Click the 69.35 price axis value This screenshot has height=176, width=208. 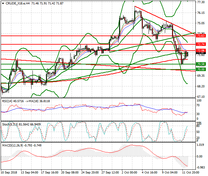201,75
